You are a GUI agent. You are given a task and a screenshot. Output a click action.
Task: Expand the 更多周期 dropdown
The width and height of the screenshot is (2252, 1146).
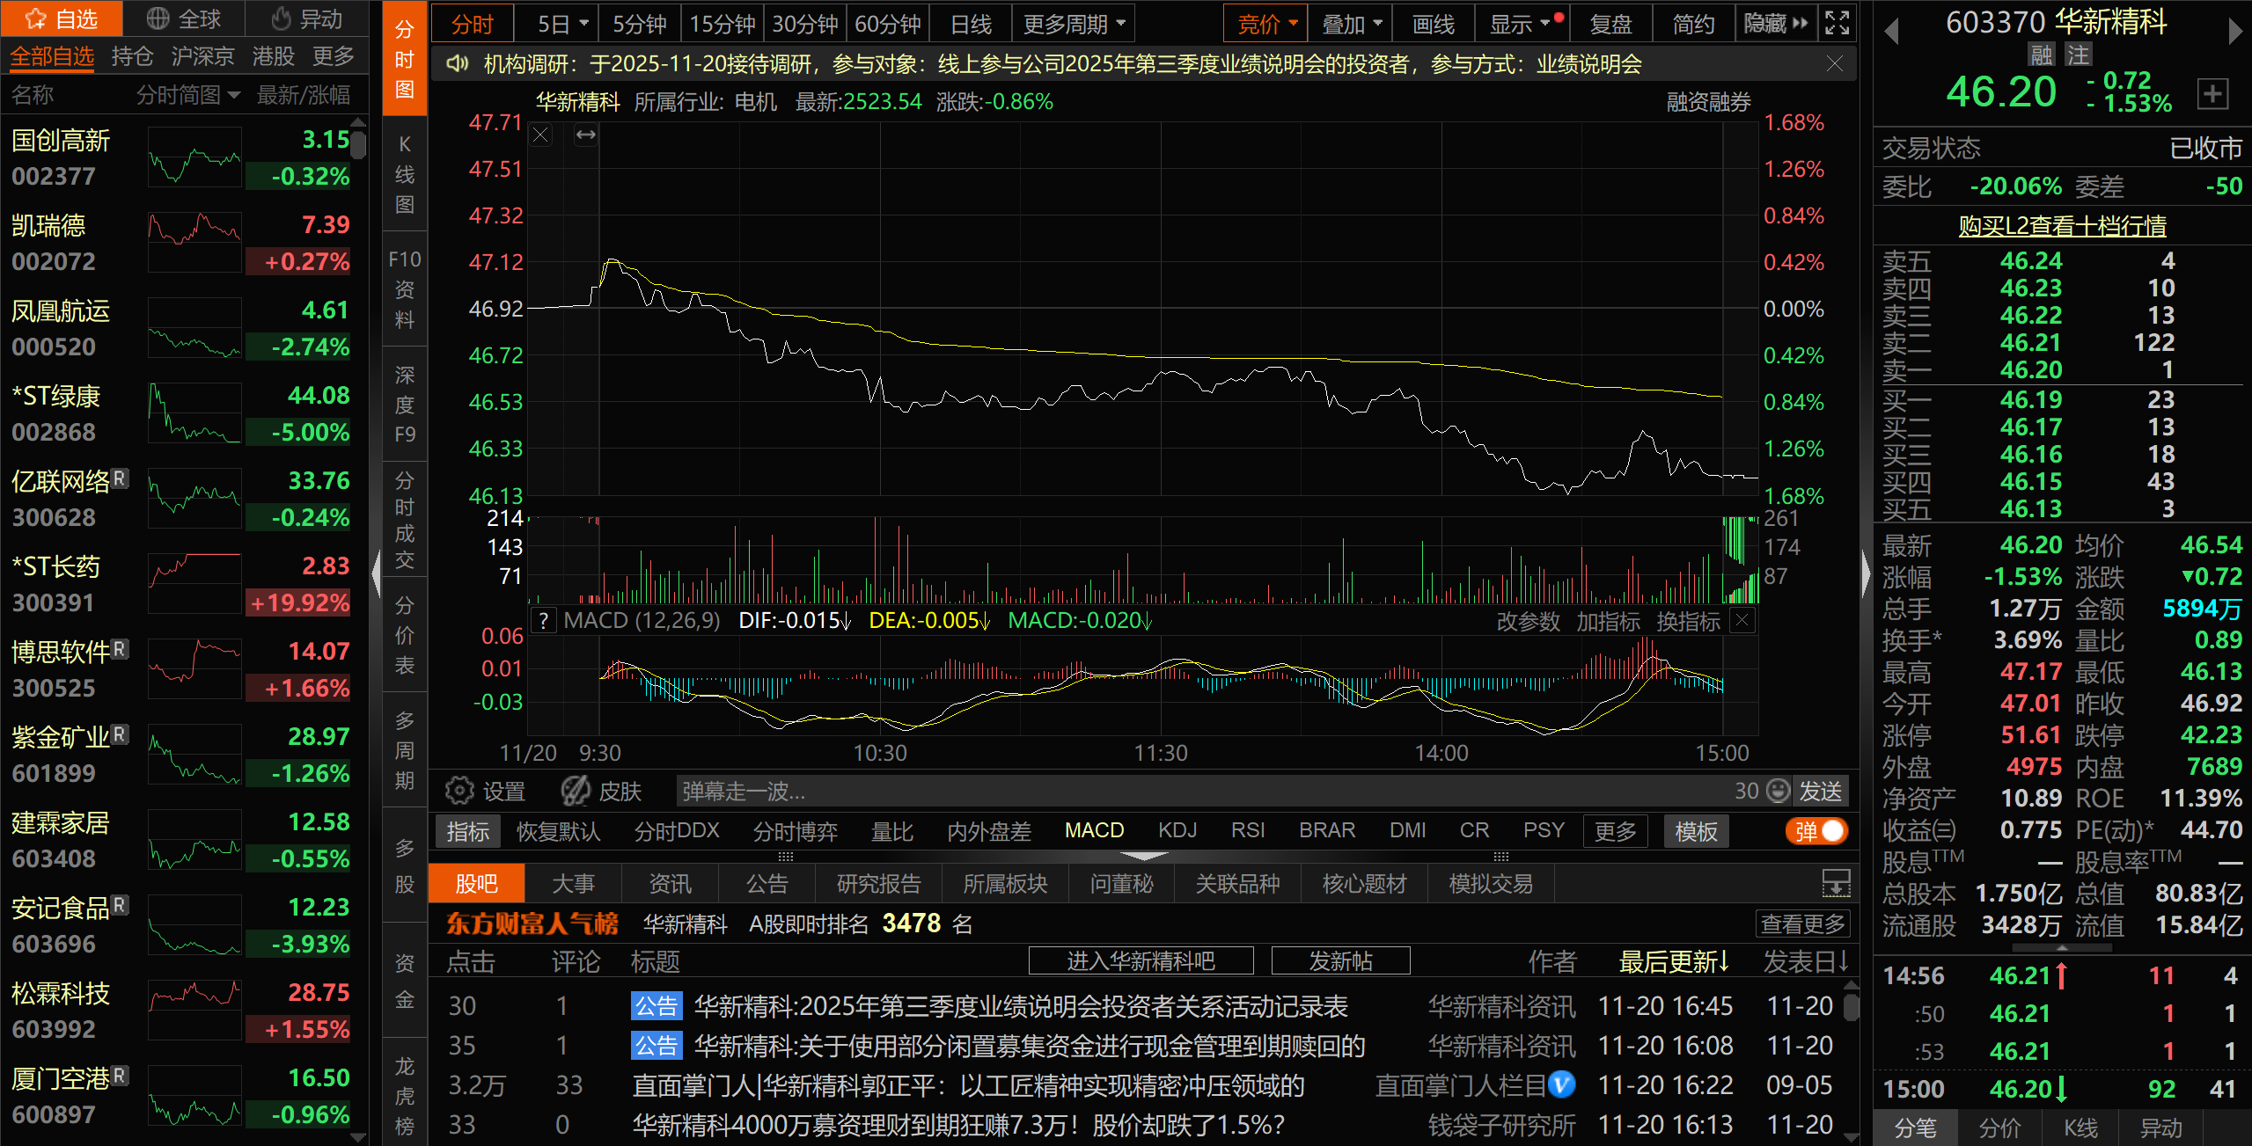(1074, 24)
